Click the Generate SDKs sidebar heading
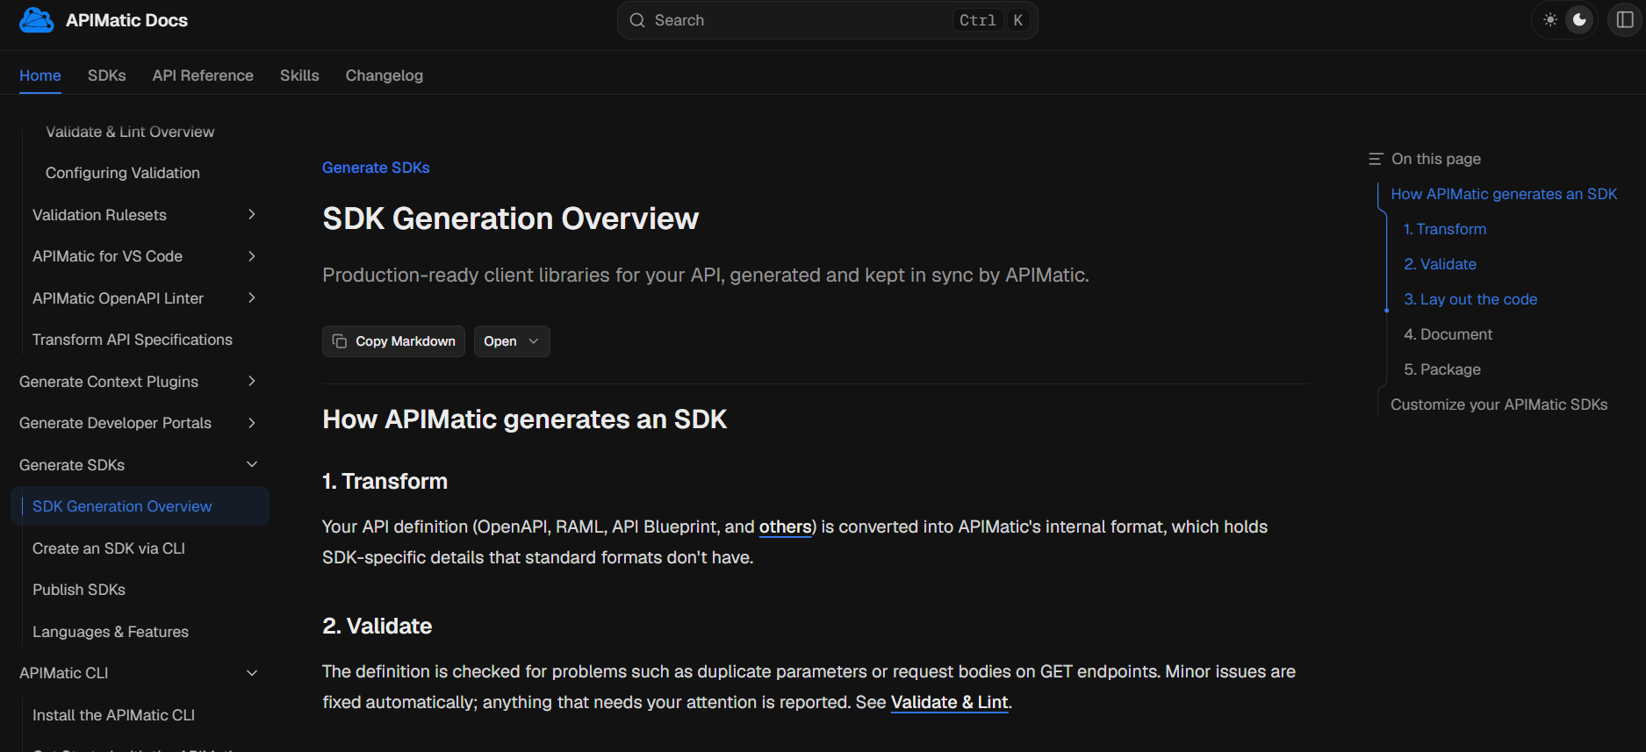Screen dimensions: 1646x752 coord(72,465)
